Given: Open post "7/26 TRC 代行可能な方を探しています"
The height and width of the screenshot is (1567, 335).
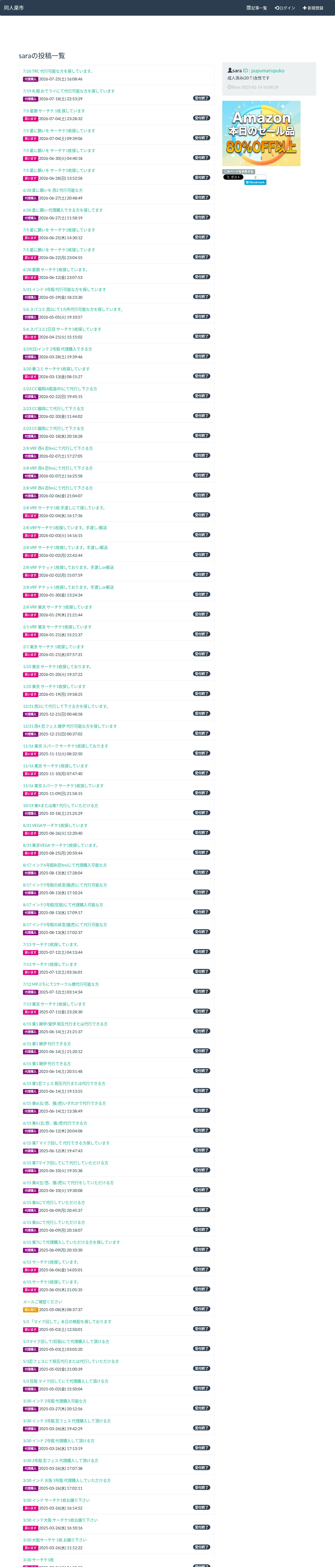Looking at the screenshot, I should coord(58,71).
